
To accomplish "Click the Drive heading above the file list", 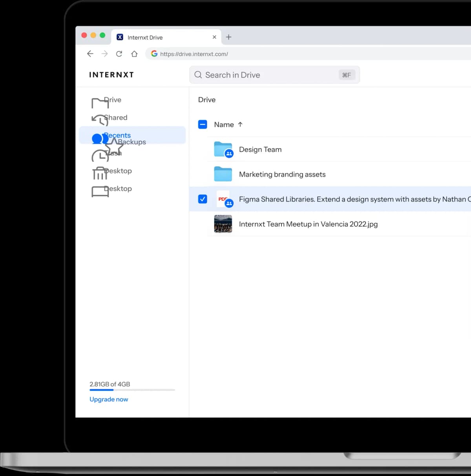I will pyautogui.click(x=207, y=100).
